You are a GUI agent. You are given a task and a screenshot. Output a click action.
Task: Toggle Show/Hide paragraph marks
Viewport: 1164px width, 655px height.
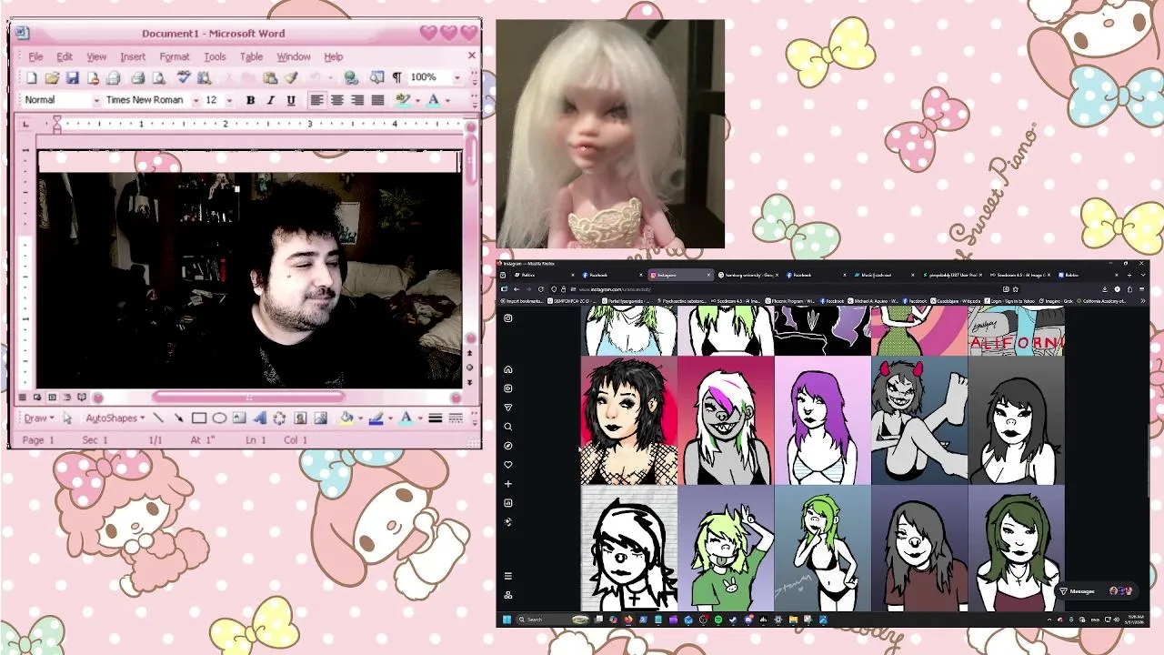pyautogui.click(x=396, y=78)
